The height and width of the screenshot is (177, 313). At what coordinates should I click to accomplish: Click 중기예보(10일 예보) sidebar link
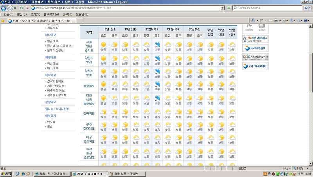click(x=60, y=45)
